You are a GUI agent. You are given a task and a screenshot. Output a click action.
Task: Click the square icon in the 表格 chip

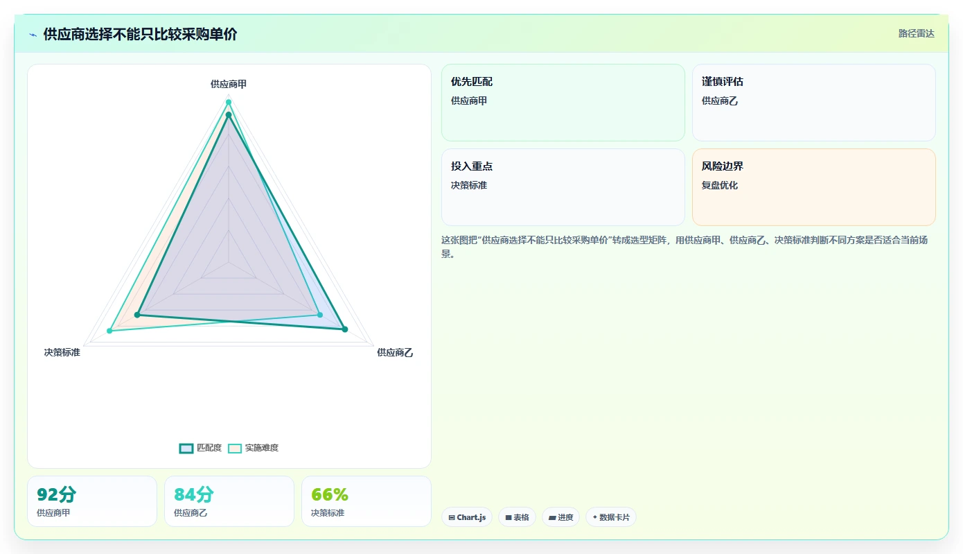509,517
